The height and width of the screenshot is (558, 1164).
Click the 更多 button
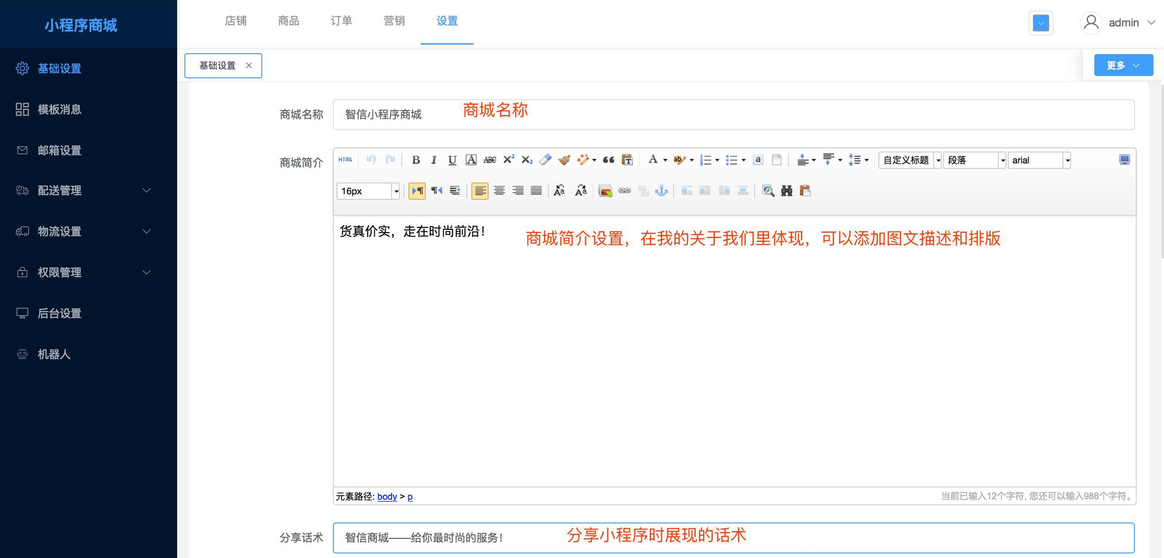(1123, 65)
